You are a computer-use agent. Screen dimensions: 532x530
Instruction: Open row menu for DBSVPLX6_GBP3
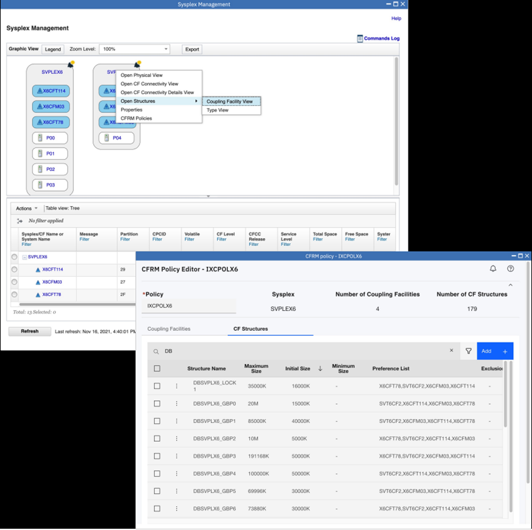tap(176, 456)
